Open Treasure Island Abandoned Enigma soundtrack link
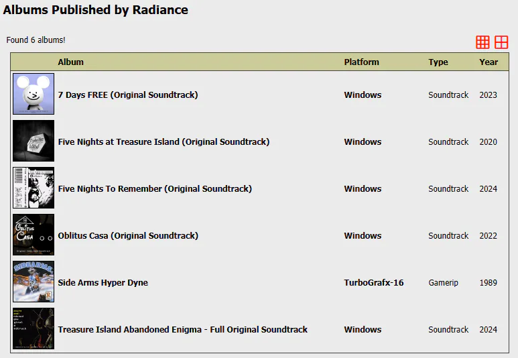518x358 pixels. click(x=182, y=330)
